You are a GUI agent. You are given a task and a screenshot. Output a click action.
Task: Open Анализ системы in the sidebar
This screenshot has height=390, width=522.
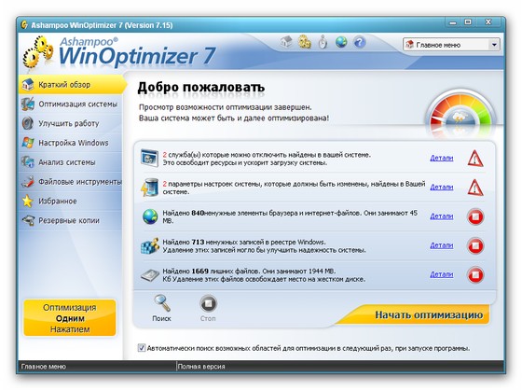[x=71, y=162]
